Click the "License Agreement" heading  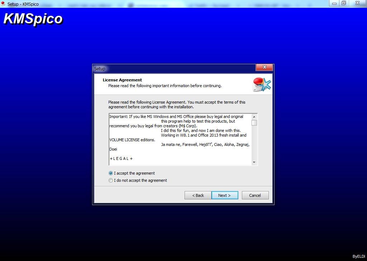coord(123,80)
